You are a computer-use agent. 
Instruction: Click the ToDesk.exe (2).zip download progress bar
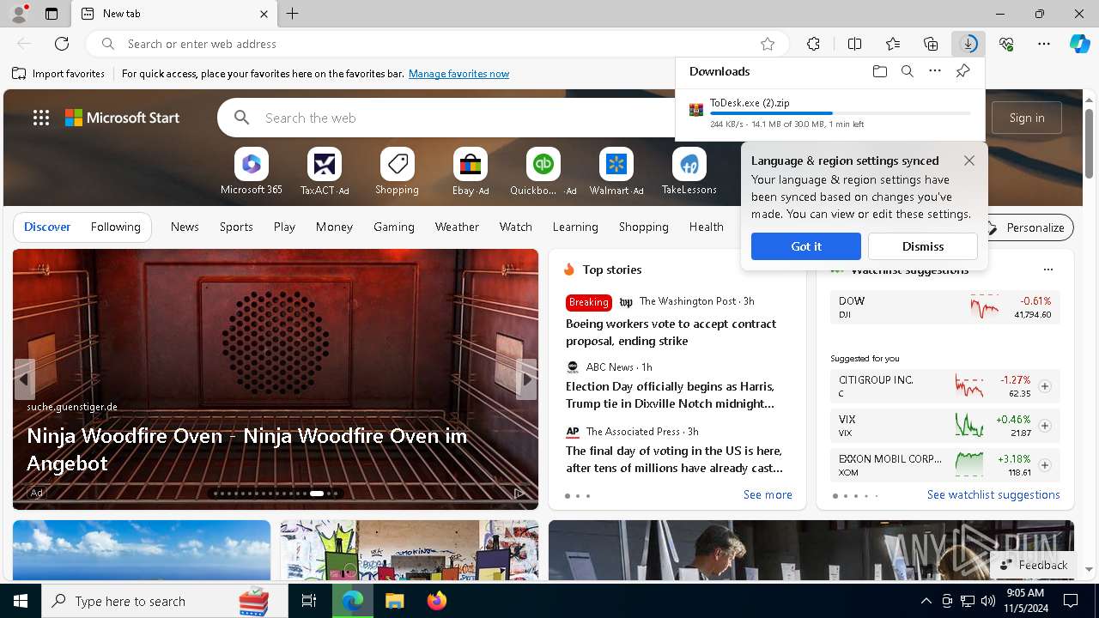(x=841, y=113)
